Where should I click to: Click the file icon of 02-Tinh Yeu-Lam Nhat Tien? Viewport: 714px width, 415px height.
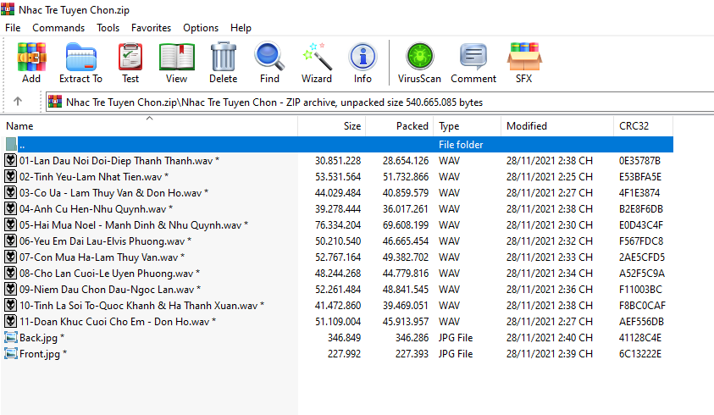pos(10,176)
